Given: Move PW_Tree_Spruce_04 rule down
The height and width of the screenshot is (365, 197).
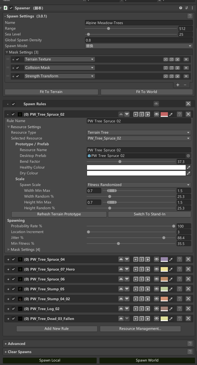Looking at the screenshot, I should pyautogui.click(x=127, y=259).
